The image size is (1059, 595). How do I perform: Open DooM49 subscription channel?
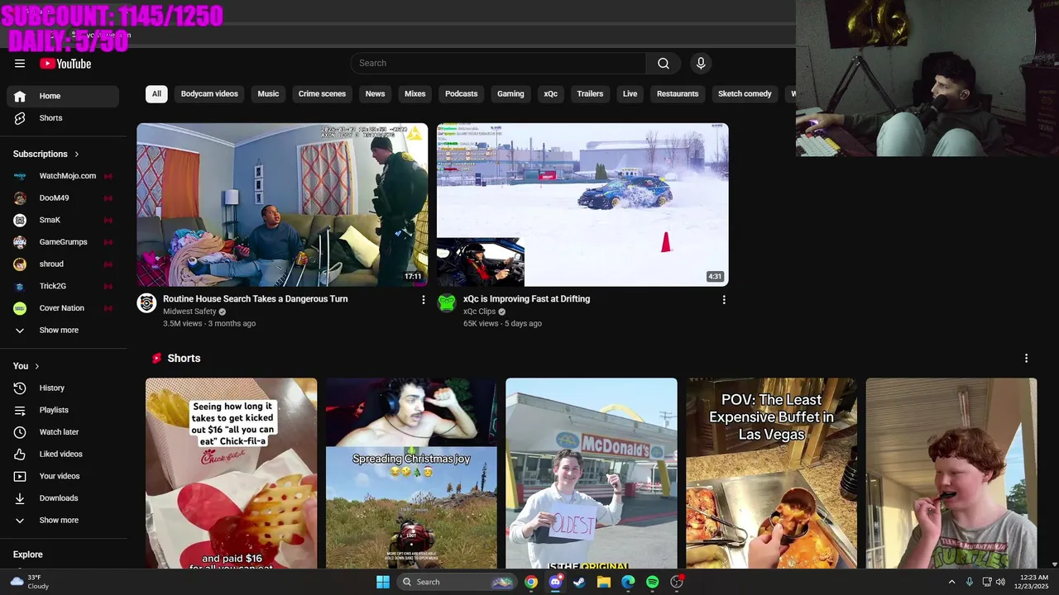pos(63,198)
